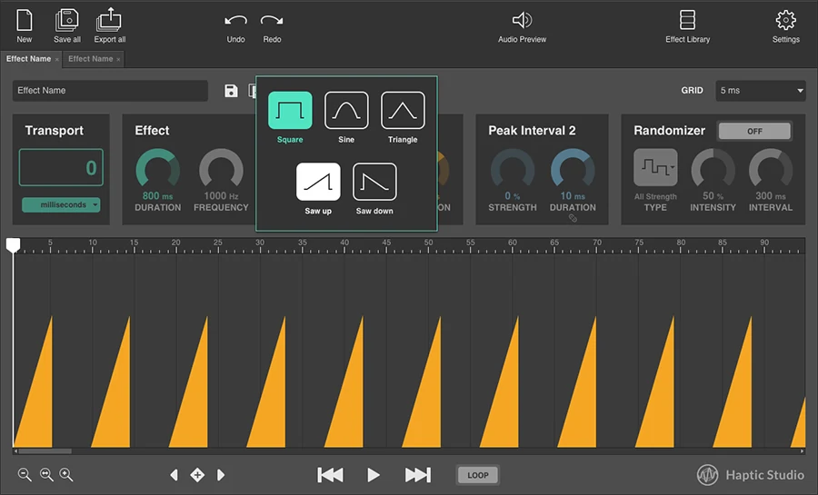
Task: Click the Peak Interval Strength 0% knob
Action: 513,169
